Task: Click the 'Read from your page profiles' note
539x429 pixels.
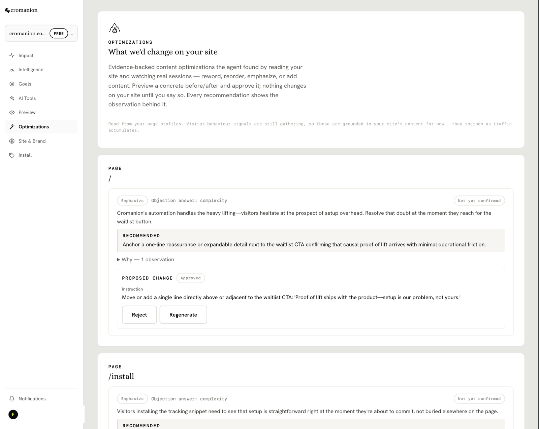Action: (x=310, y=127)
